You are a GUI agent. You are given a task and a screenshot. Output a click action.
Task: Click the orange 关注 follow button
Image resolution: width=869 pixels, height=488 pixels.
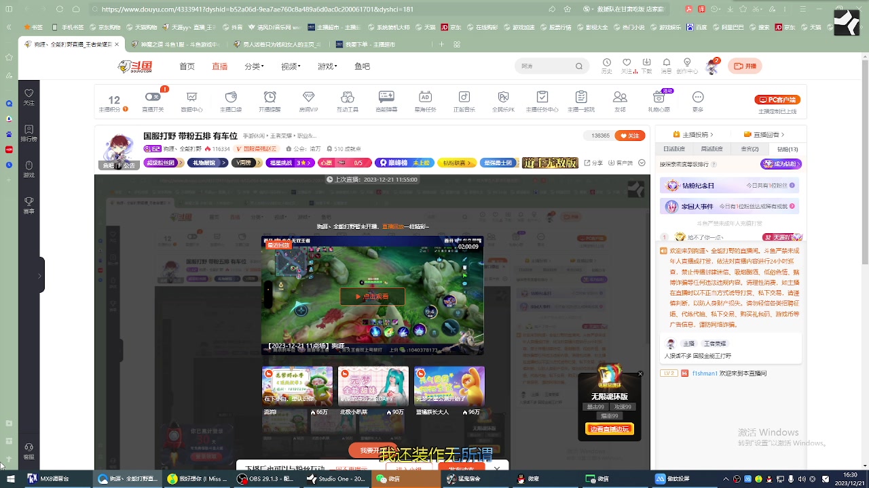629,136
